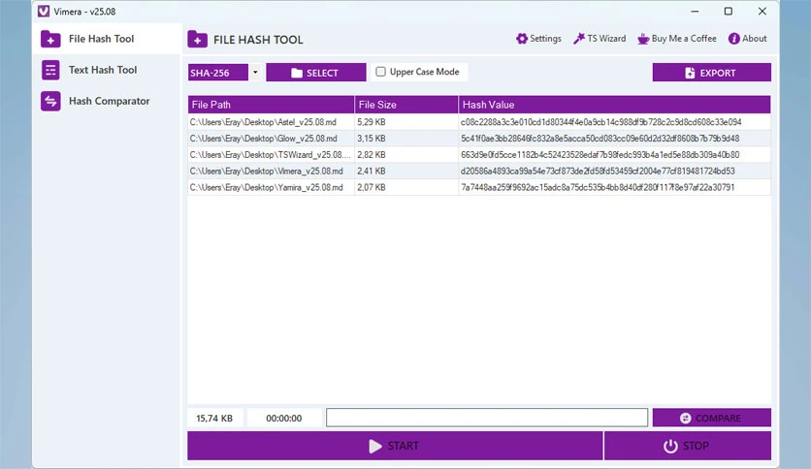811x469 pixels.
Task: Click the document icon on EXPORT button
Action: coord(690,73)
